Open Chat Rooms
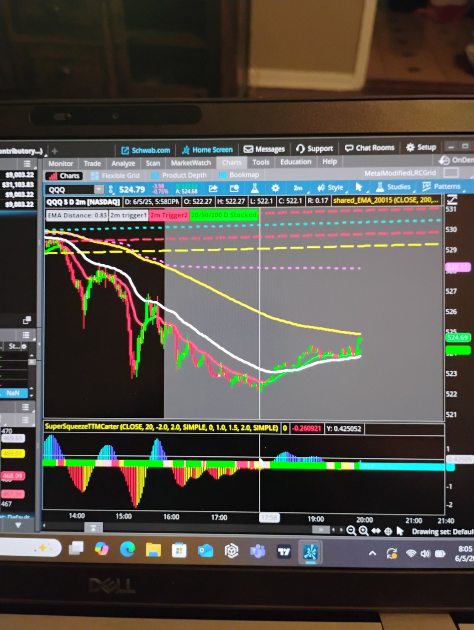The height and width of the screenshot is (630, 474). coord(370,148)
